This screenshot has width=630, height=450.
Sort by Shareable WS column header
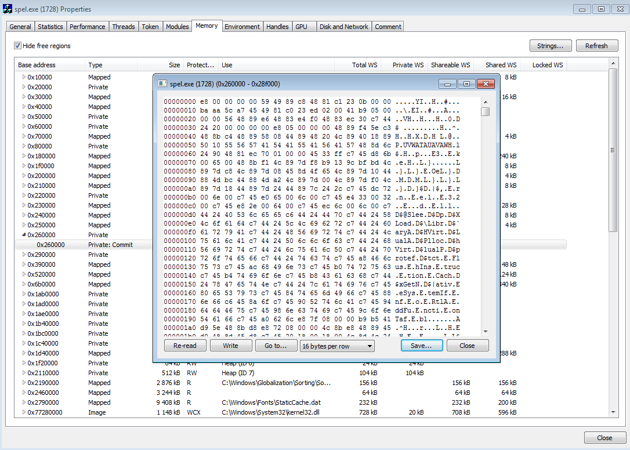pos(450,65)
